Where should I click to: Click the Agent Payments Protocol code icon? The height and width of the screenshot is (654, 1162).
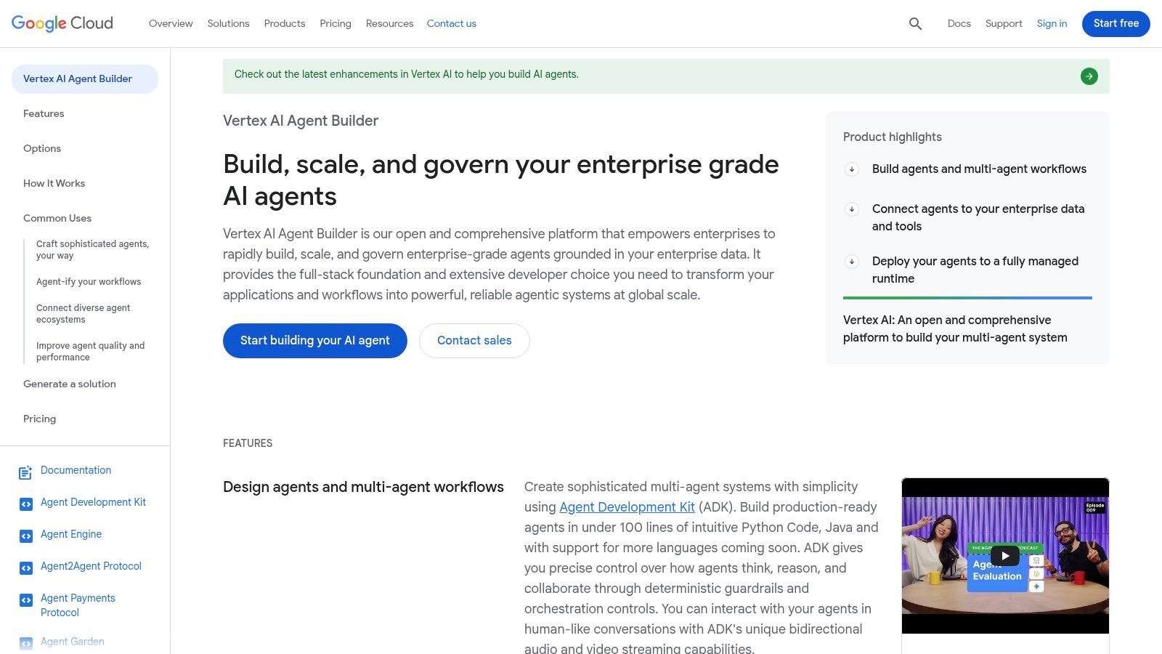click(x=25, y=601)
